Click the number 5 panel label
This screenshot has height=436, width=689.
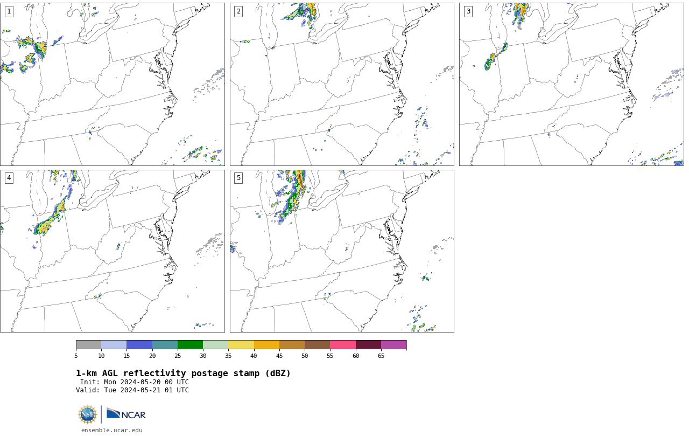point(238,178)
